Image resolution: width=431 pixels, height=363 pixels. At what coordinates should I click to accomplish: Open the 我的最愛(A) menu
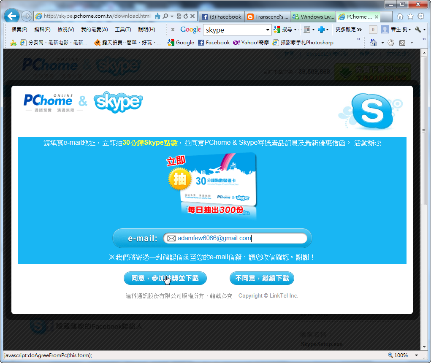pyautogui.click(x=94, y=30)
